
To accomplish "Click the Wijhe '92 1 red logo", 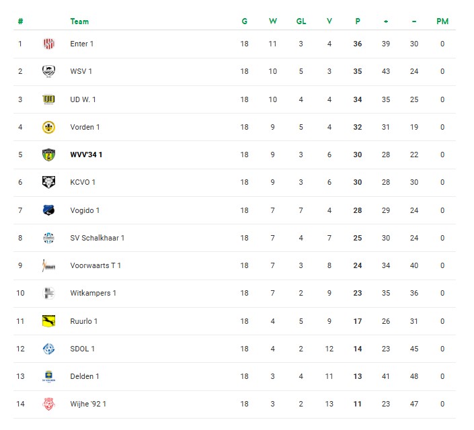I will coord(48,404).
